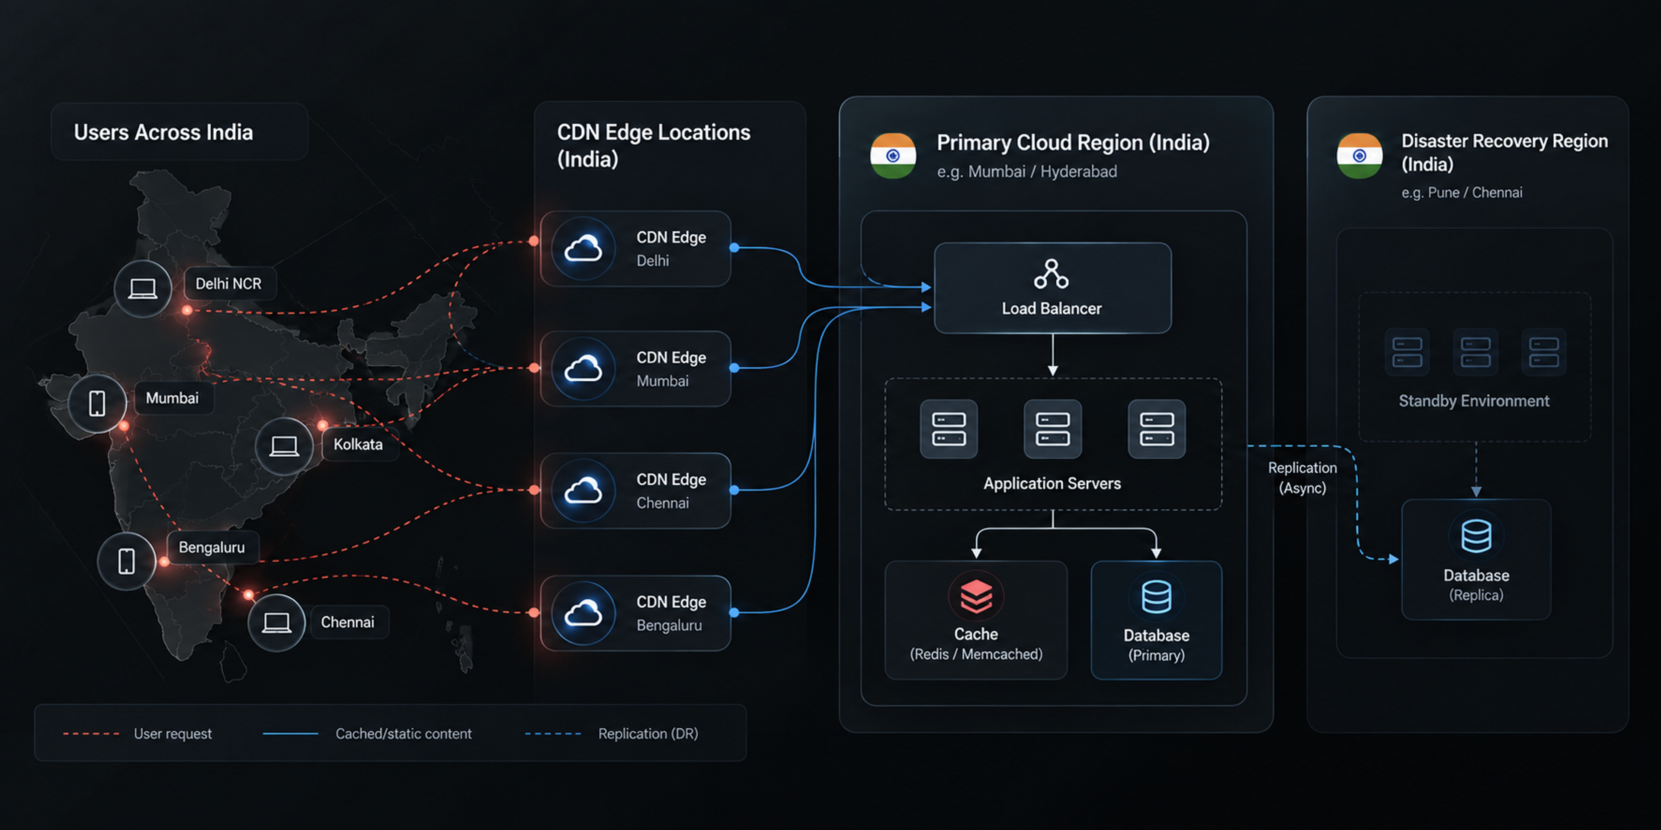The width and height of the screenshot is (1661, 830).
Task: Click the solid blue Cached/static legend line
Action: point(291,733)
